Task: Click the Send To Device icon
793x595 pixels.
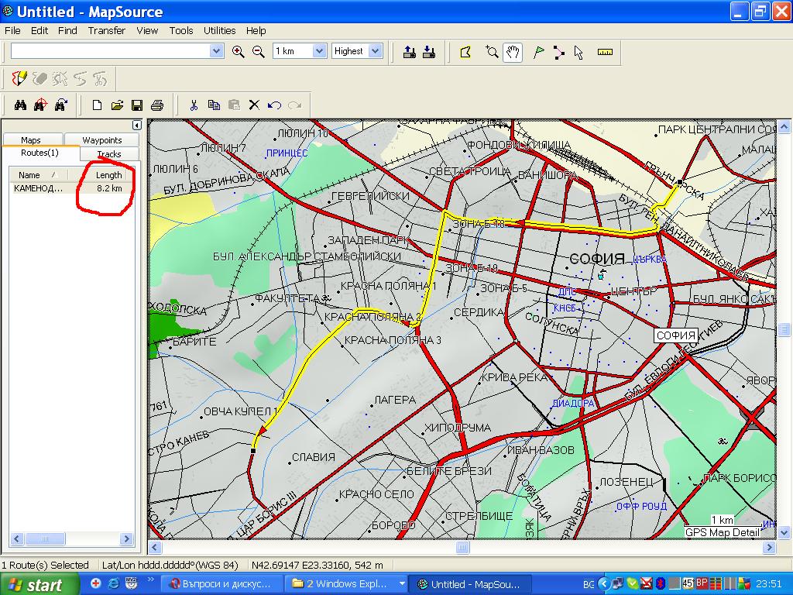Action: point(410,52)
